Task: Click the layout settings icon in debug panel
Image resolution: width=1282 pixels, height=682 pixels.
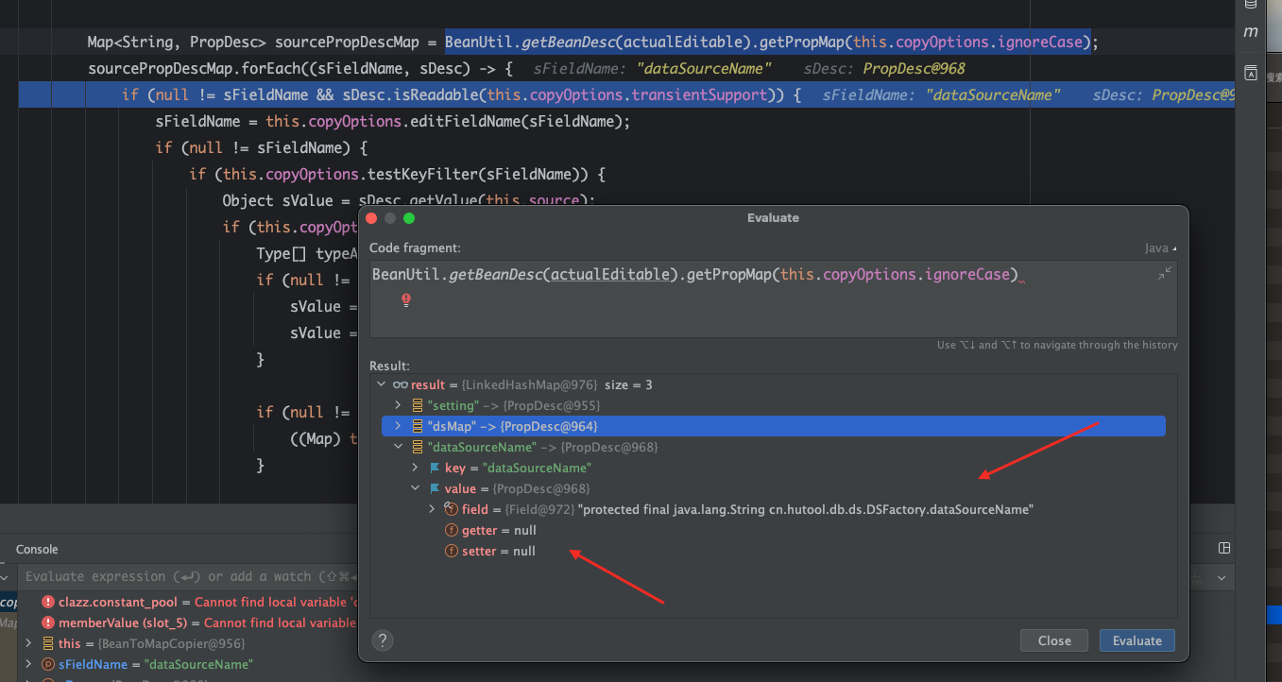Action: click(x=1224, y=548)
